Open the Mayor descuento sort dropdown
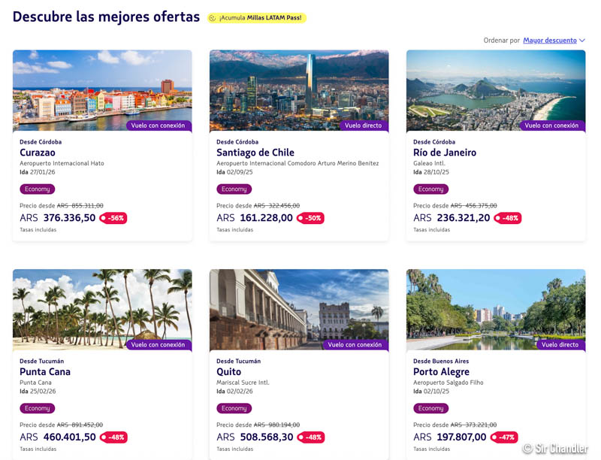 (x=549, y=41)
